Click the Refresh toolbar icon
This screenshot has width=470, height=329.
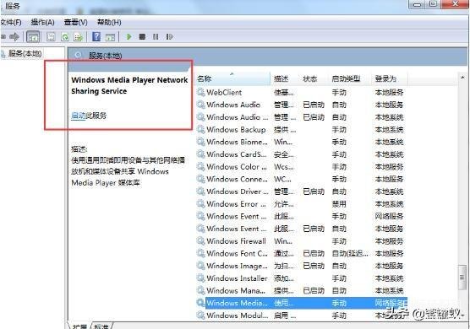65,37
